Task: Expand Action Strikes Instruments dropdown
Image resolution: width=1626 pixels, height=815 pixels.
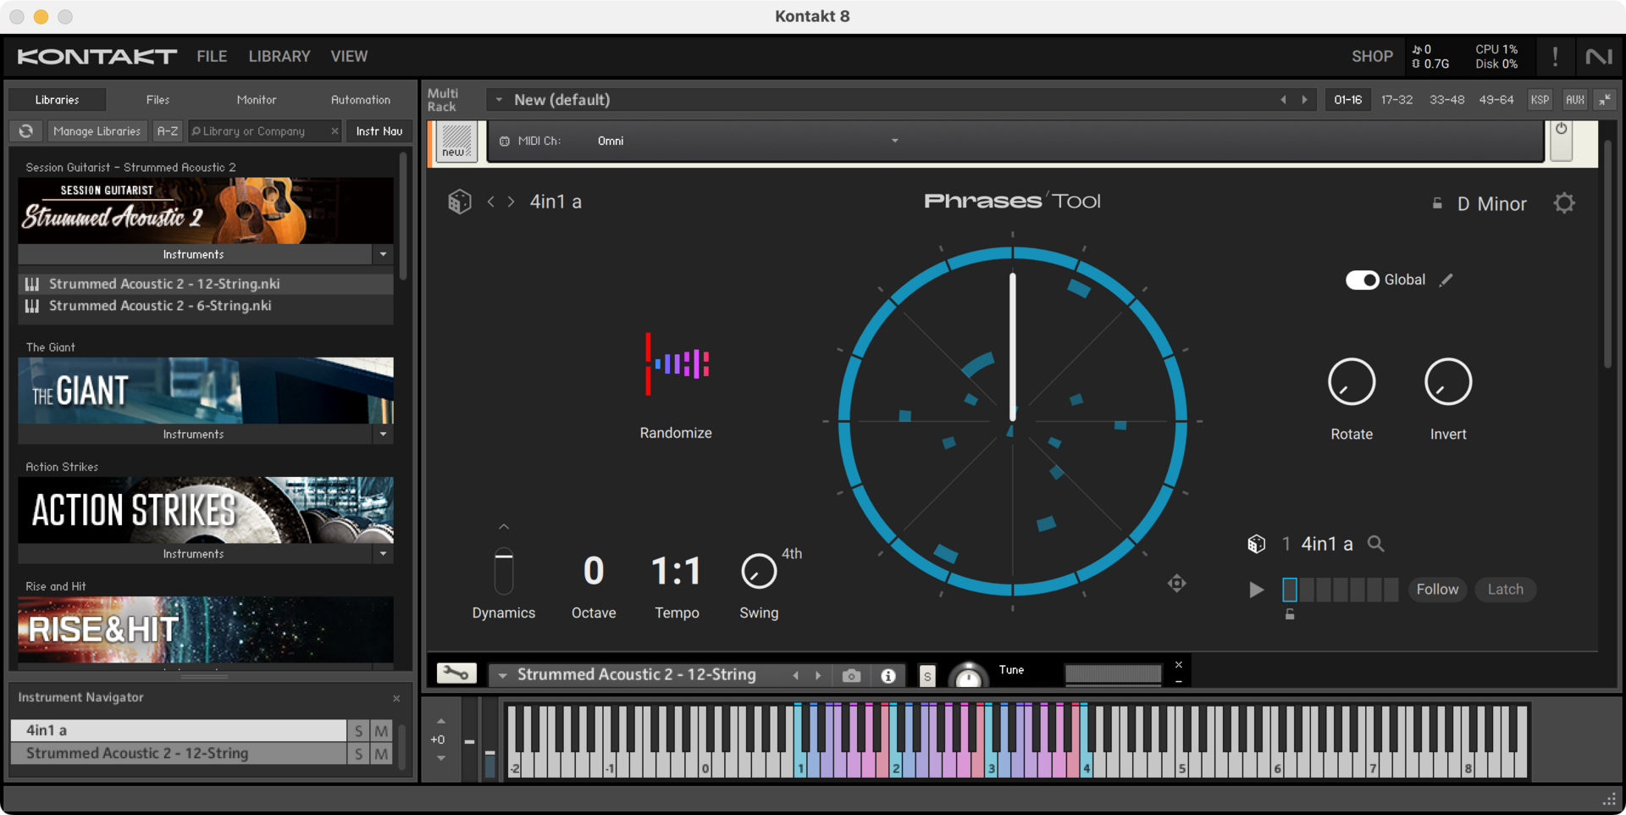Action: [x=383, y=553]
